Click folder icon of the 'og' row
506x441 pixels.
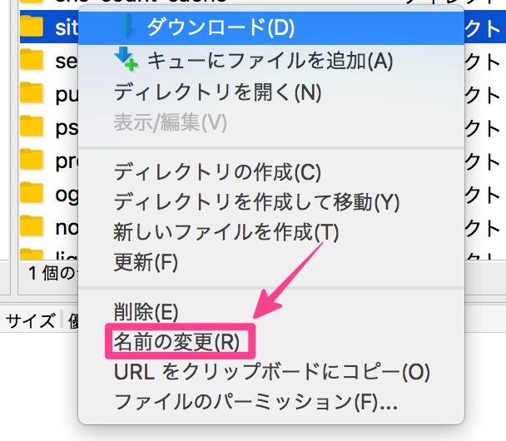click(x=32, y=193)
